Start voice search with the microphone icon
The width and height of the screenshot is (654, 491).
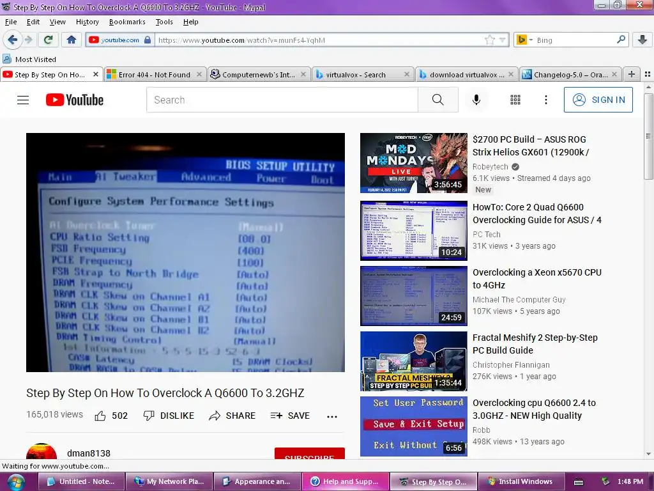[x=476, y=100]
